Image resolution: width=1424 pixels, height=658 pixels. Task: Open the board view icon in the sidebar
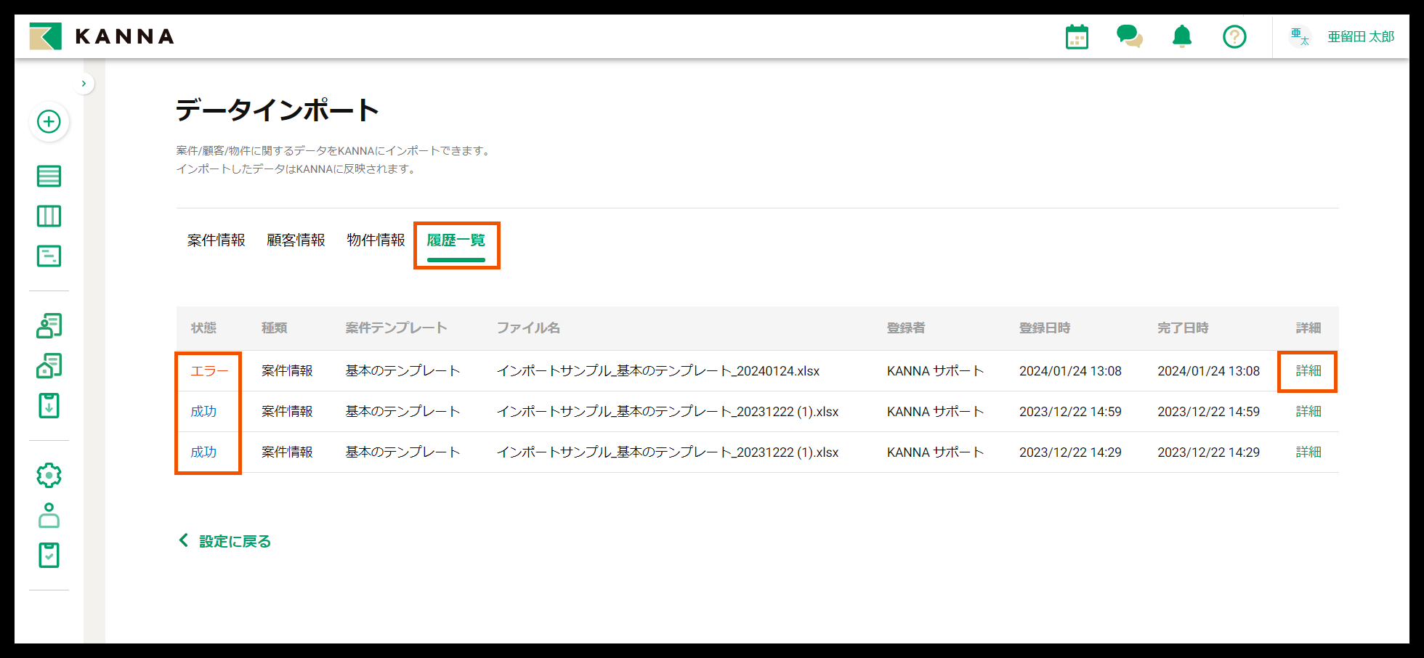[49, 216]
